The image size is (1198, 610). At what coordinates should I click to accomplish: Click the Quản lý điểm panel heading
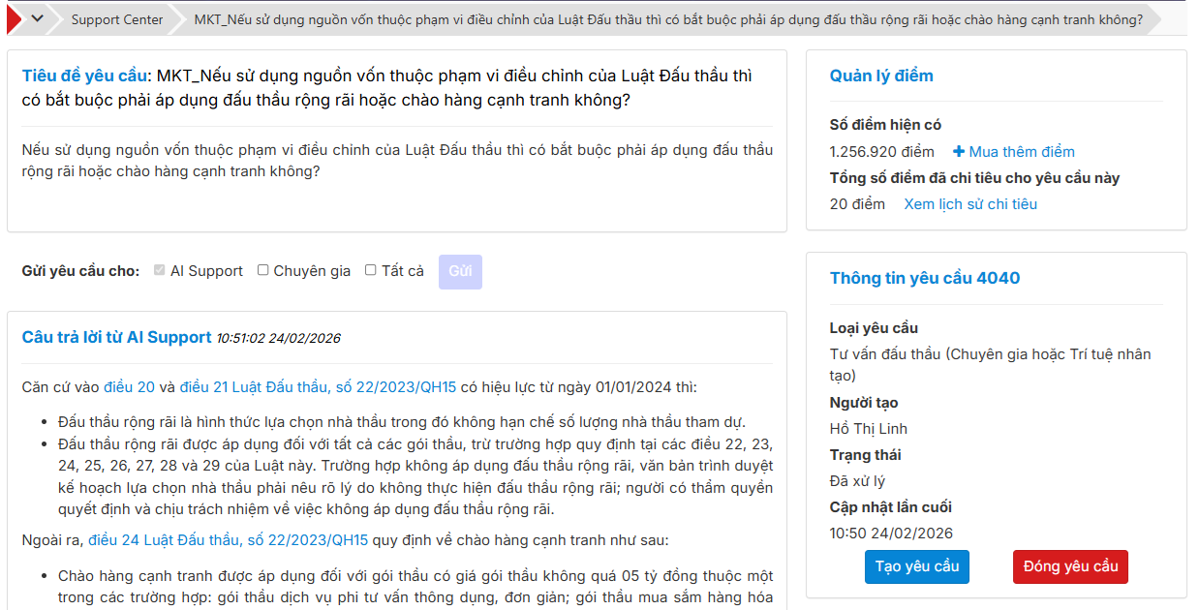click(880, 76)
